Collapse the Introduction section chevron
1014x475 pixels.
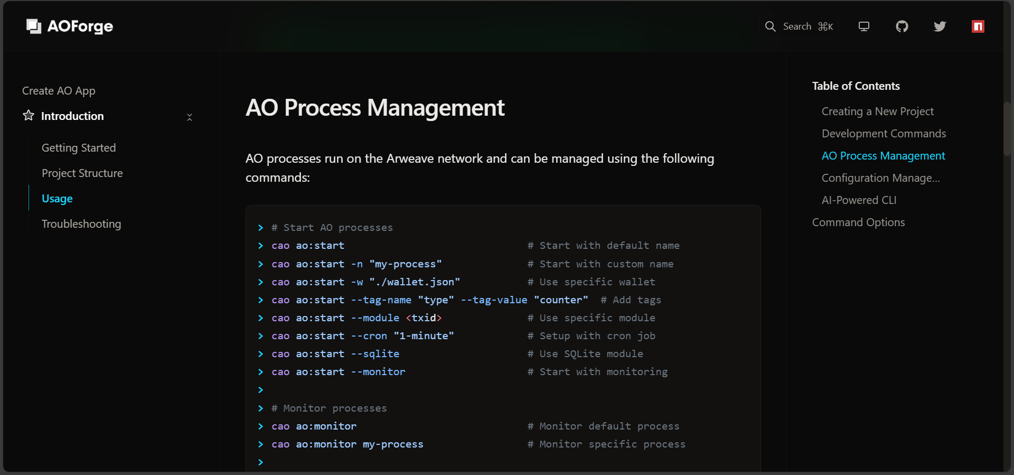[190, 117]
